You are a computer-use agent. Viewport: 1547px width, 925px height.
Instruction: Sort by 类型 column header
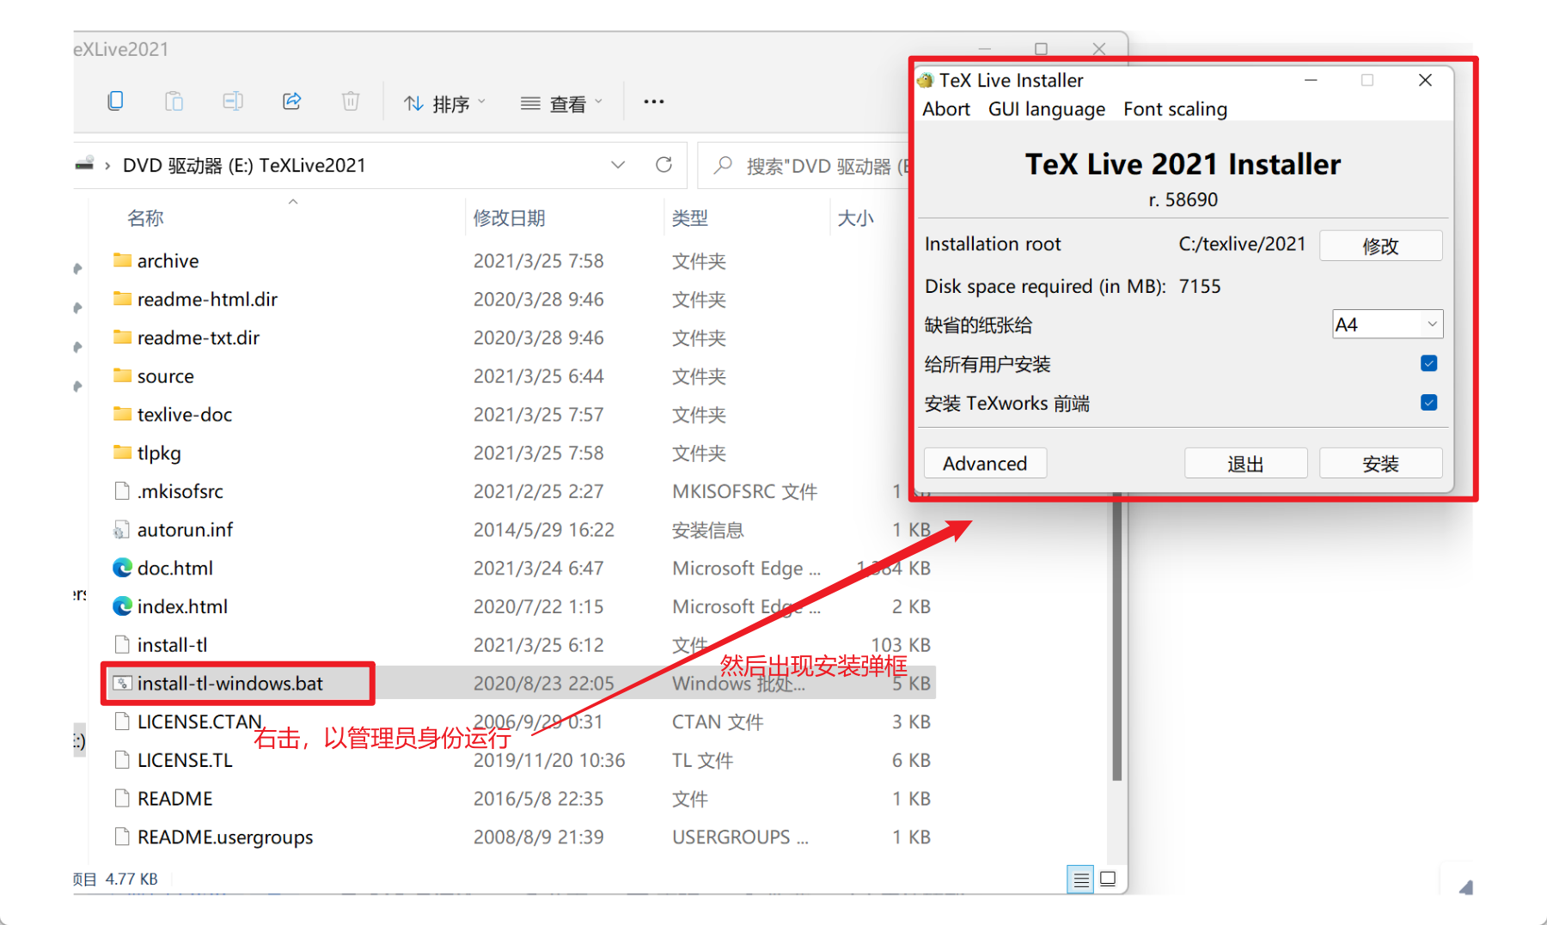[690, 217]
